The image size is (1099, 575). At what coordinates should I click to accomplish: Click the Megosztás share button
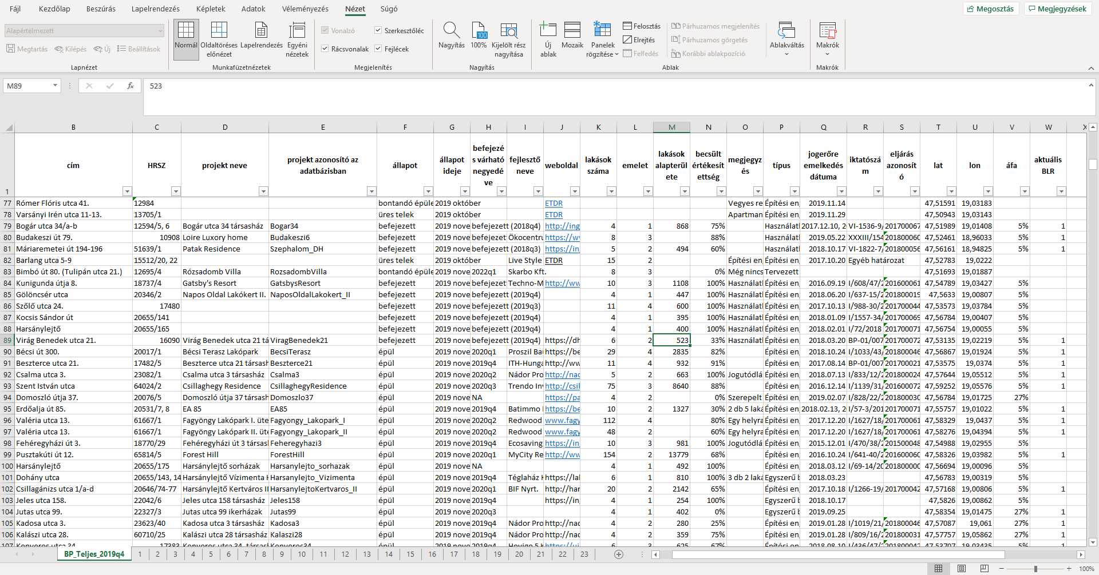click(x=990, y=9)
